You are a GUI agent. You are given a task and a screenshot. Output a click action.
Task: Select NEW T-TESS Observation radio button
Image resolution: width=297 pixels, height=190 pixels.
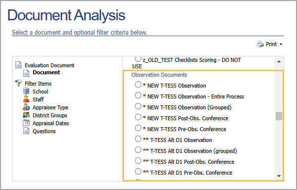click(x=138, y=85)
